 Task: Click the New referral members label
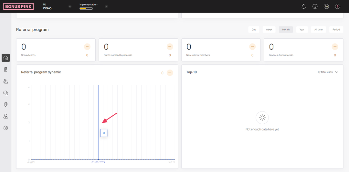(198, 55)
